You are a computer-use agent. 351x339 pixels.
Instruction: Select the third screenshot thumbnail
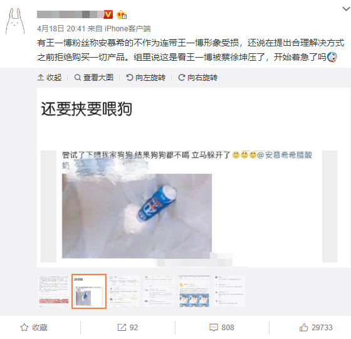tap(124, 291)
